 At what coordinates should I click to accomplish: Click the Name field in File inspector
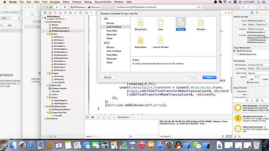click(x=258, y=21)
